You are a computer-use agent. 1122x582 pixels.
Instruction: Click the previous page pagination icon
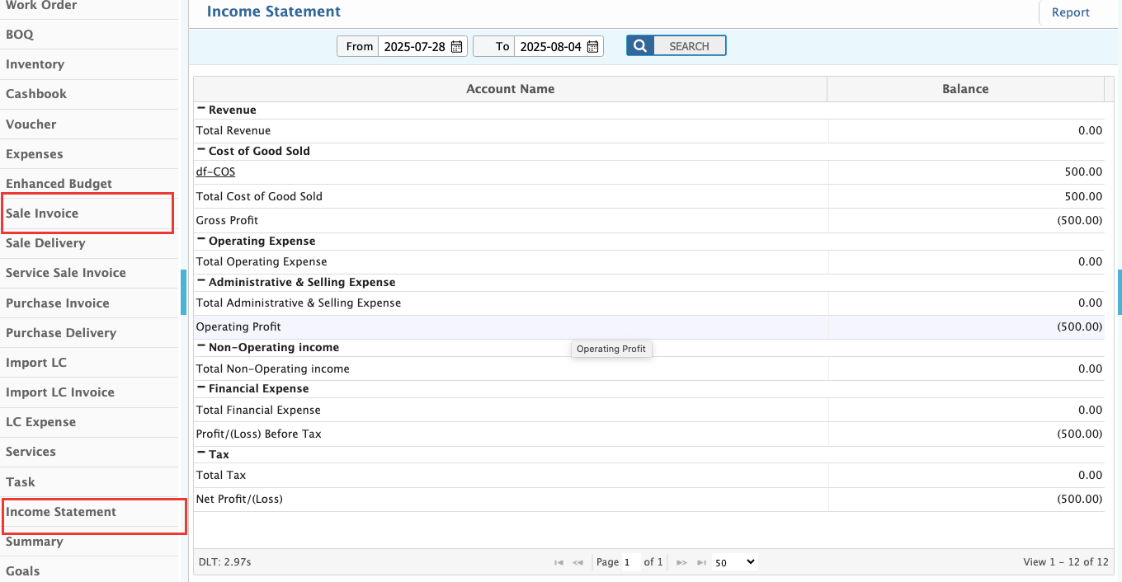(577, 562)
